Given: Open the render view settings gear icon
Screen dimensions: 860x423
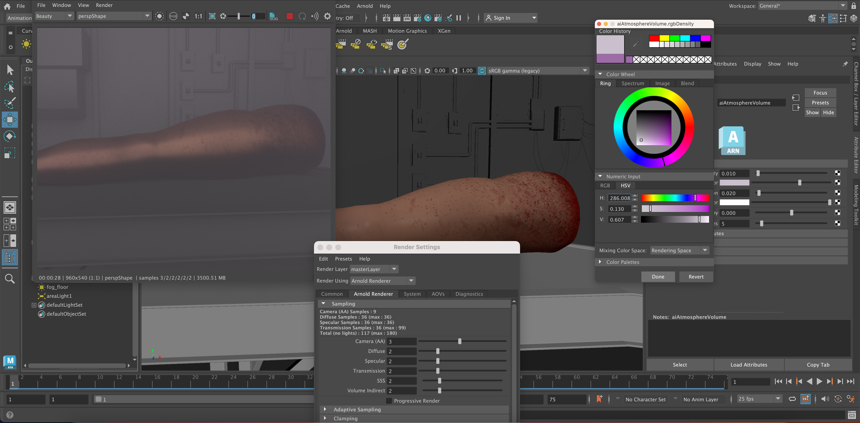Looking at the screenshot, I should [327, 16].
